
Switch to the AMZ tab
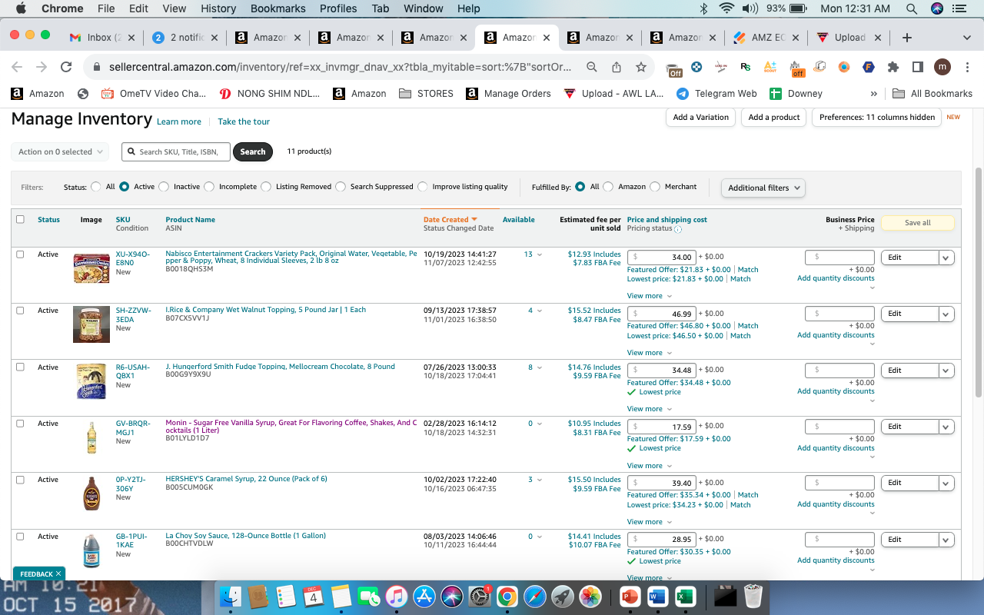[765, 38]
